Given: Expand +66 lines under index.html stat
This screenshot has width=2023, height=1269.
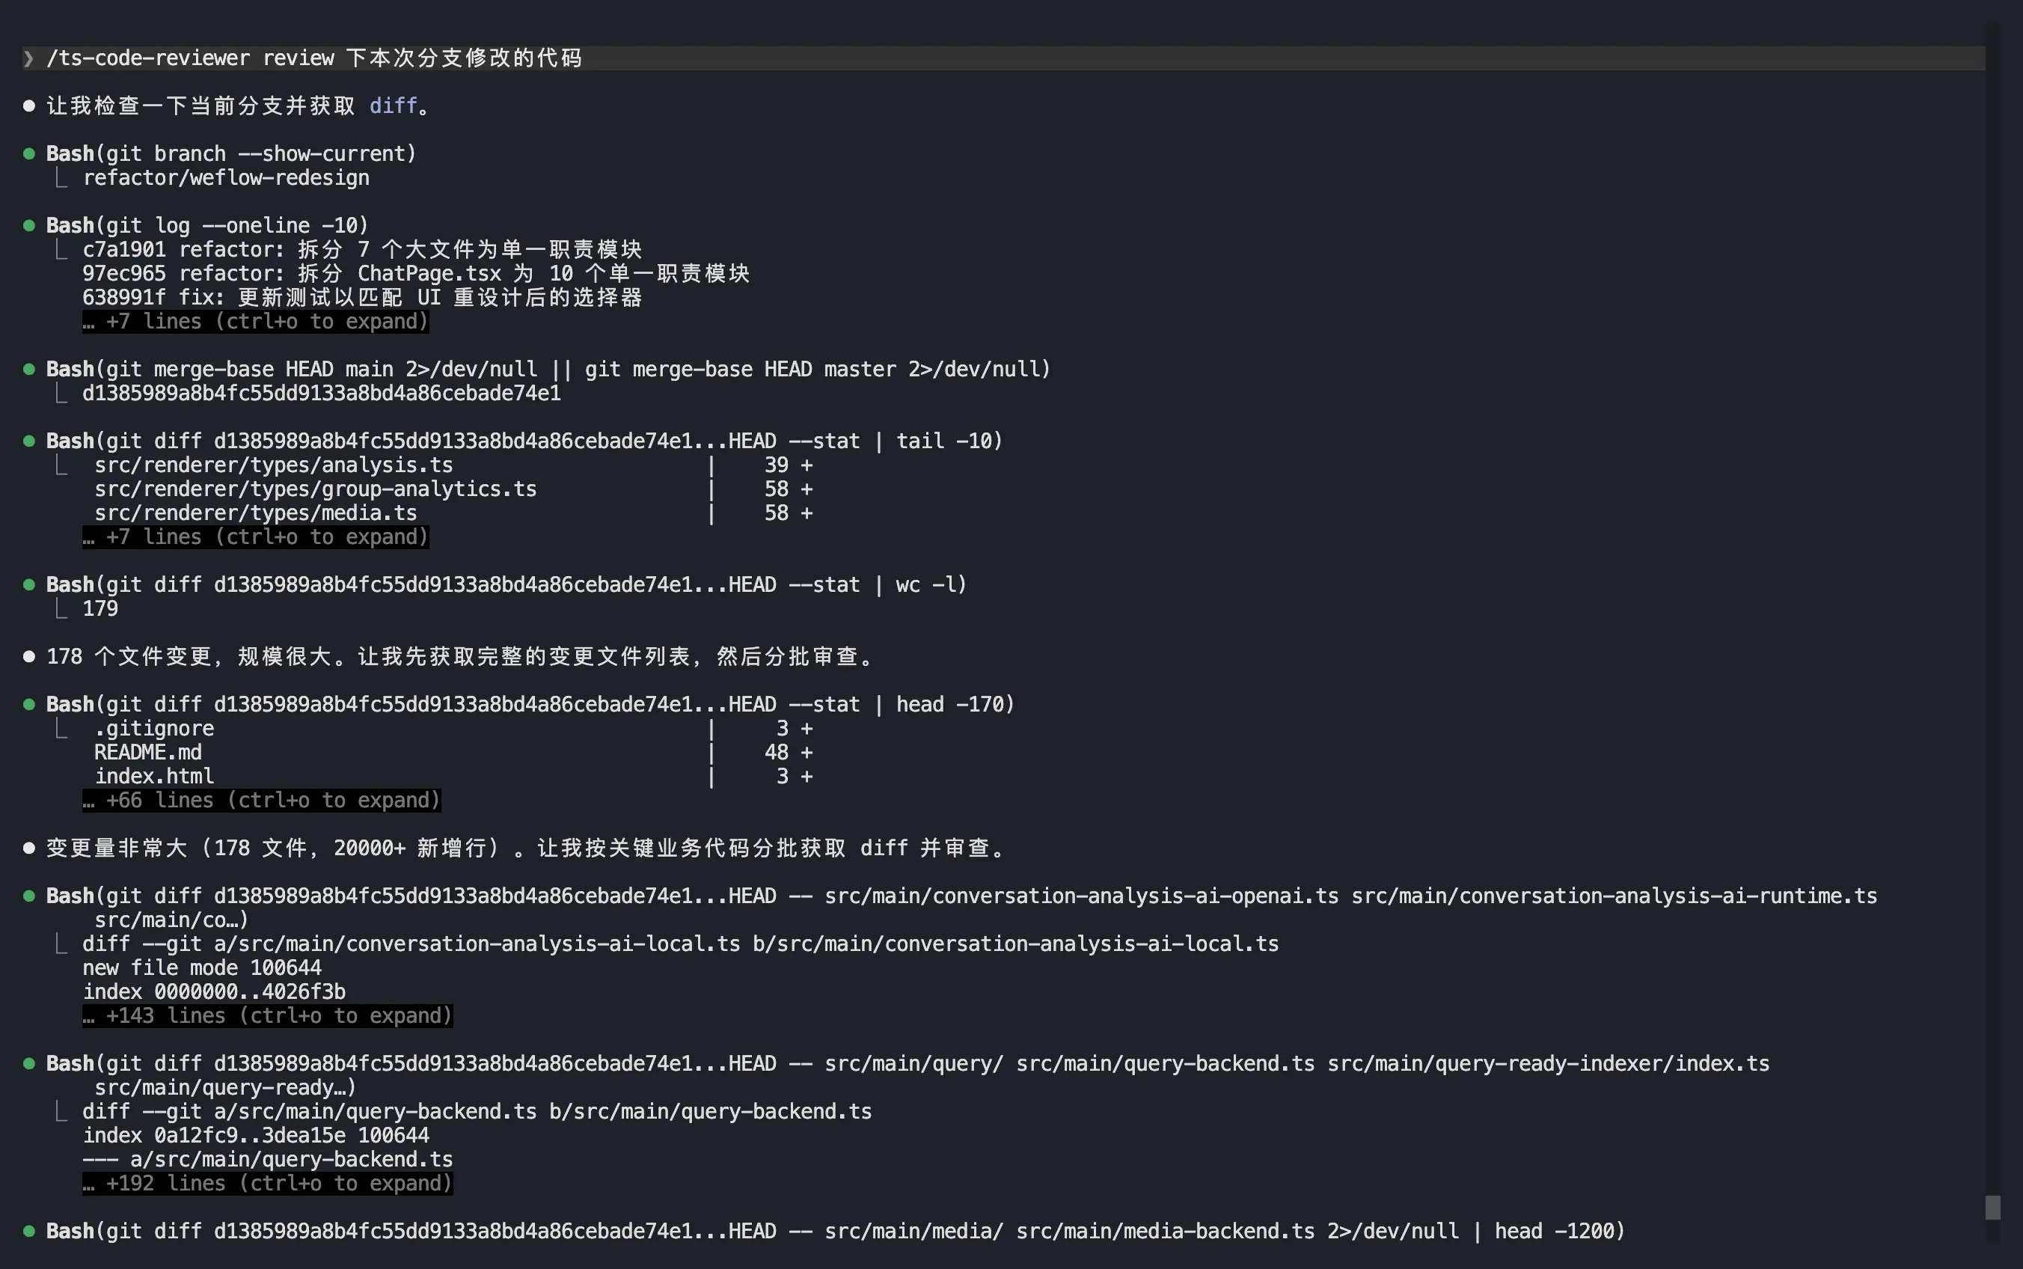Looking at the screenshot, I should pos(261,801).
